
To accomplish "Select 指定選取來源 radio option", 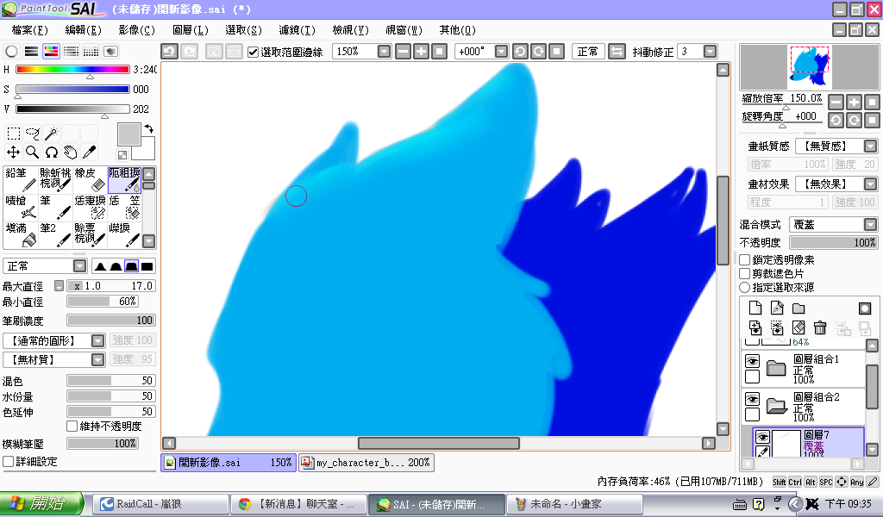I will click(744, 288).
